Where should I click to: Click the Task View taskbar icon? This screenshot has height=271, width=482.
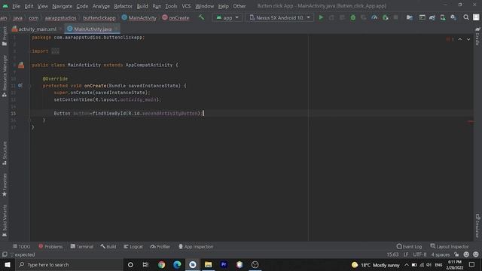point(145,264)
